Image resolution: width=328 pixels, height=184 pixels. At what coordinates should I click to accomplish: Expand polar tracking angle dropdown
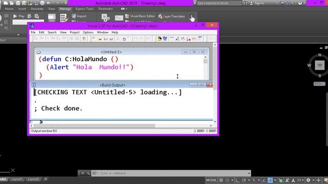tap(249, 180)
